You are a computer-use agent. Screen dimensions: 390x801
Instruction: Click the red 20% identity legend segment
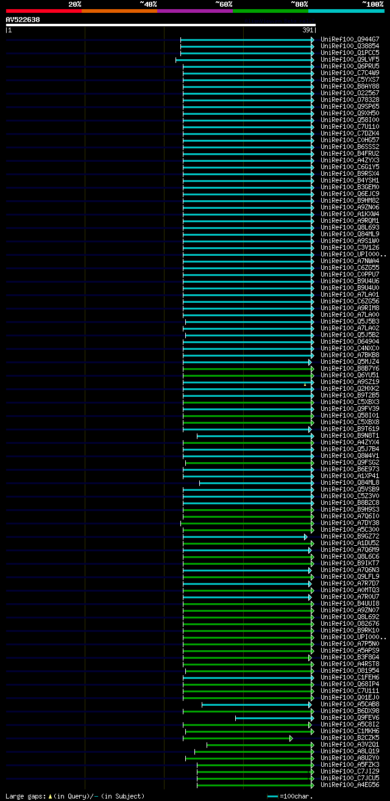coord(44,10)
